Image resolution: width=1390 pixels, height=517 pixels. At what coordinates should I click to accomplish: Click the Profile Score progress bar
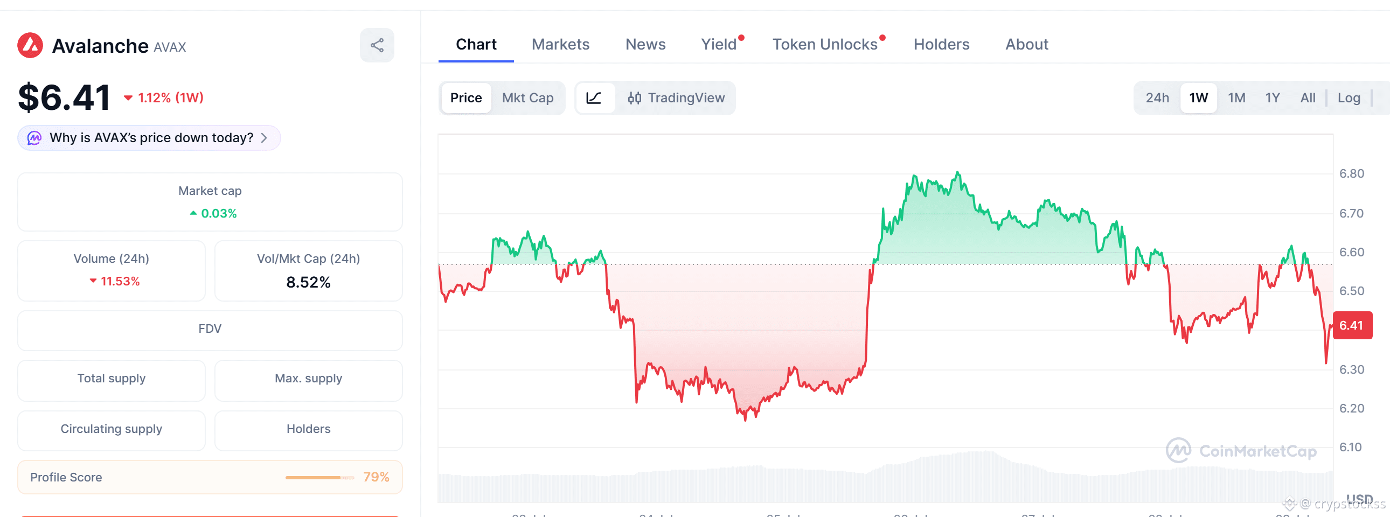319,478
